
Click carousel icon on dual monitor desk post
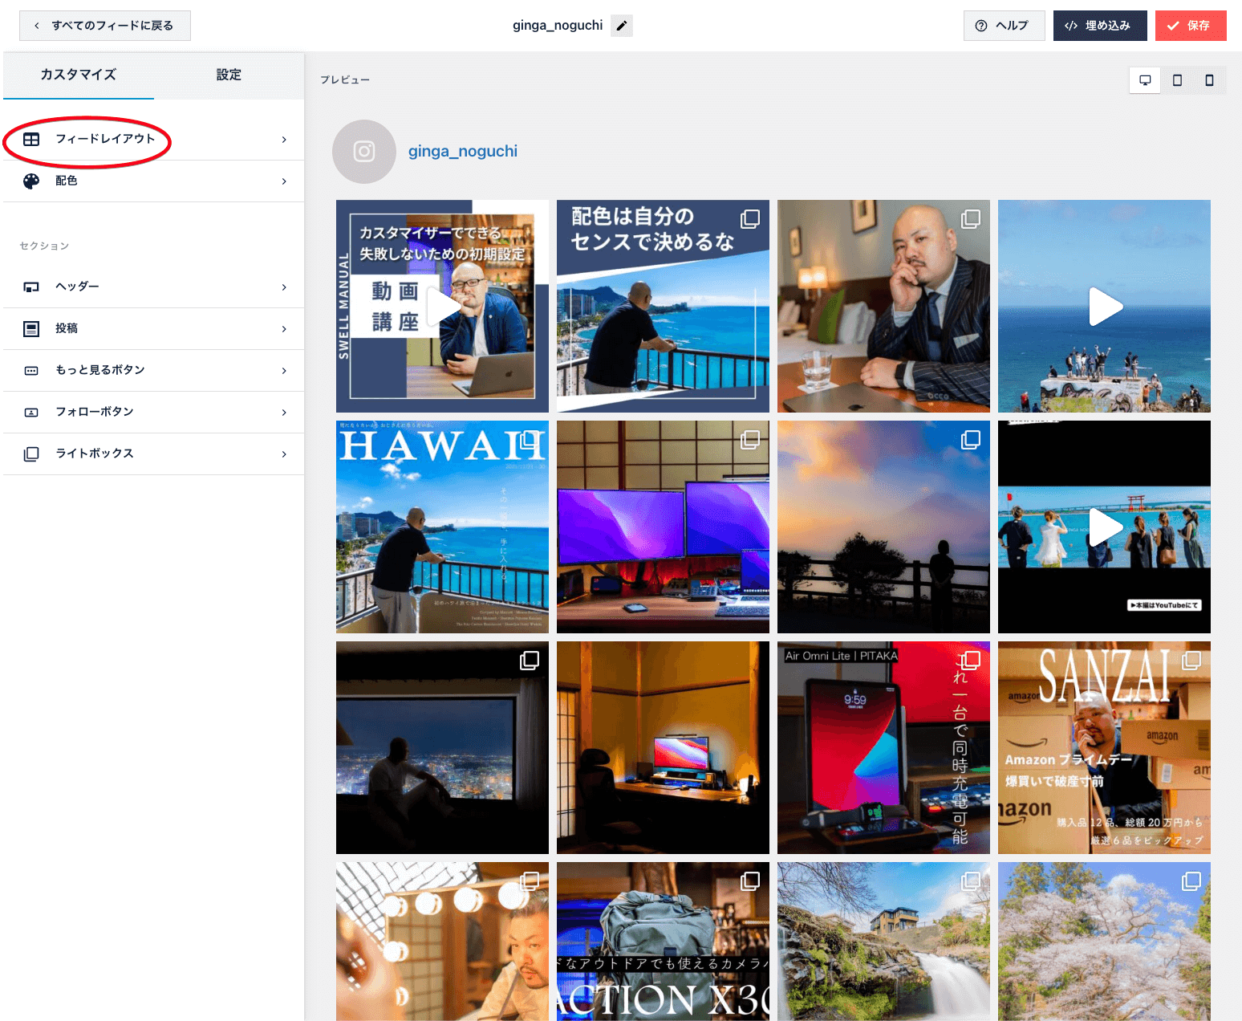pos(750,440)
